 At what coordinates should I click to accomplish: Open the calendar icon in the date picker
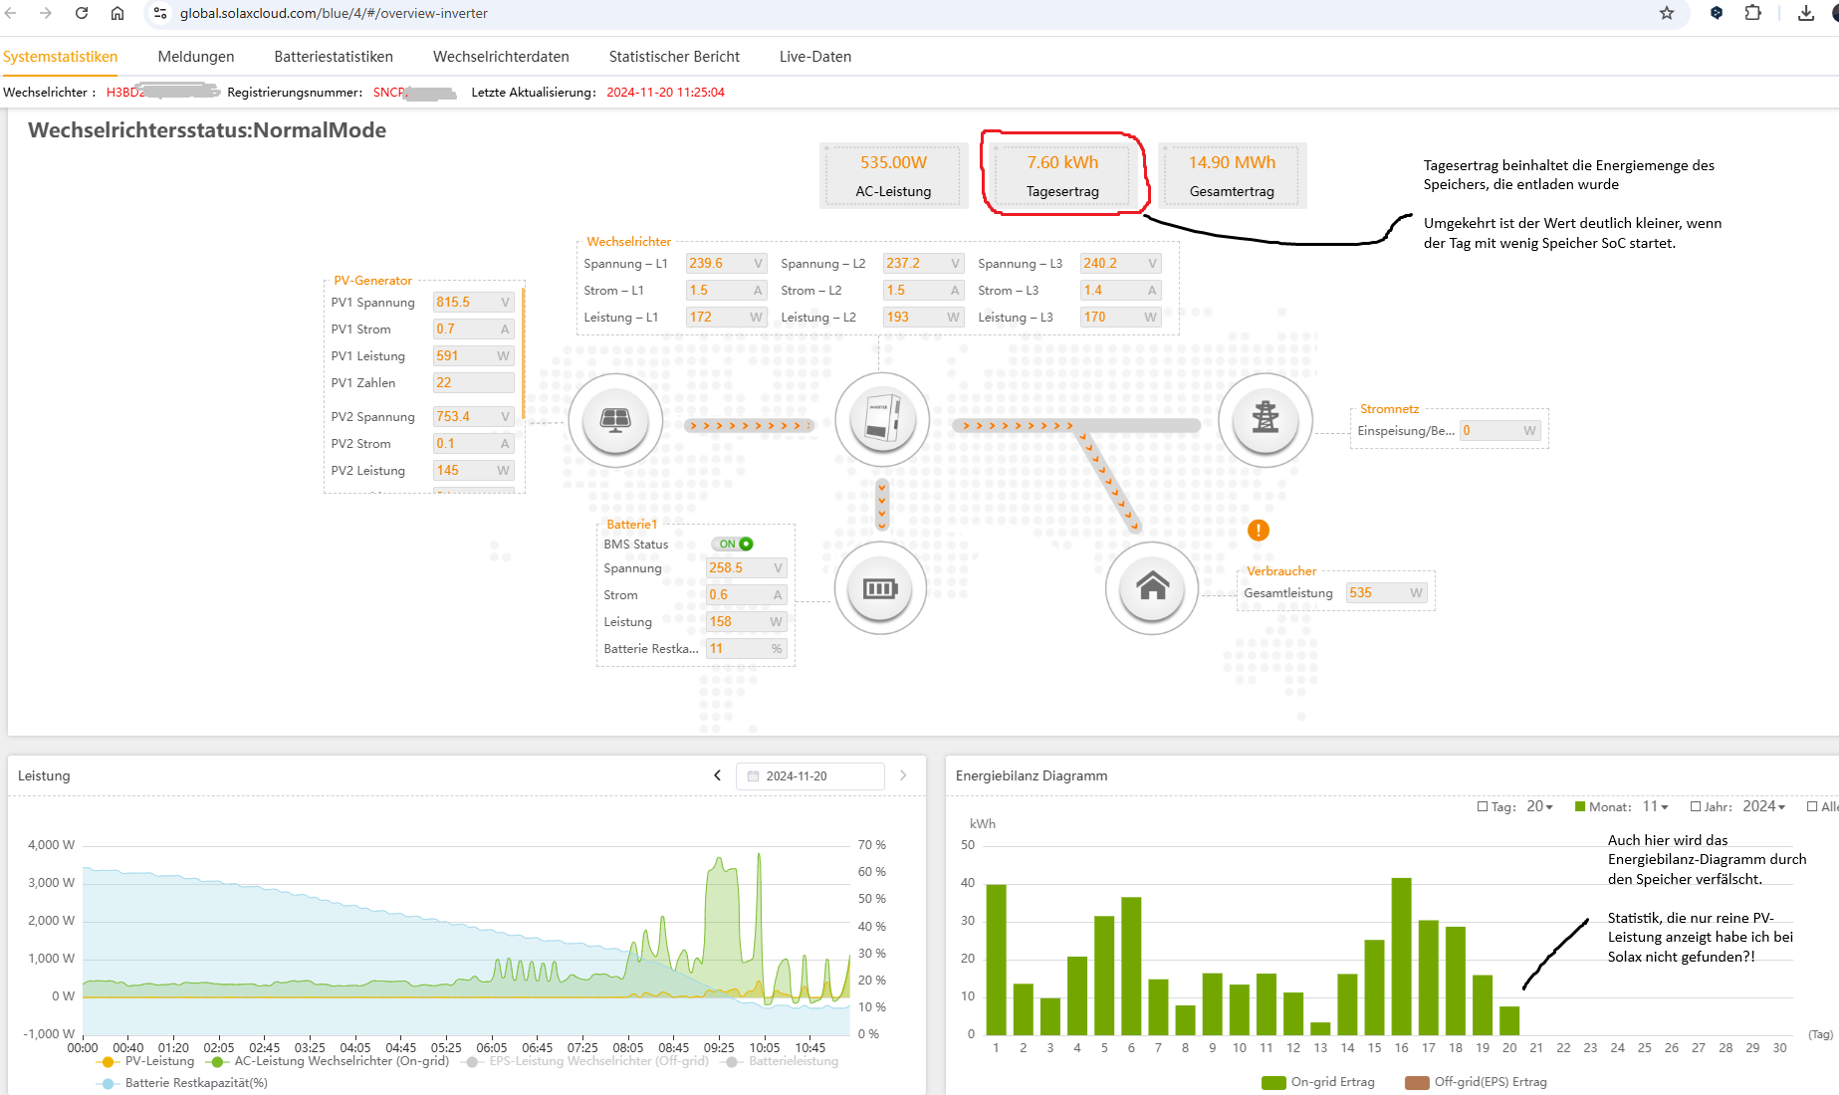point(753,775)
